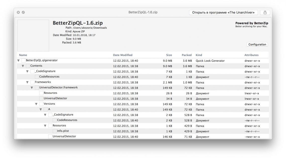Click the folder icon beside folder A

pyautogui.click(x=46, y=109)
